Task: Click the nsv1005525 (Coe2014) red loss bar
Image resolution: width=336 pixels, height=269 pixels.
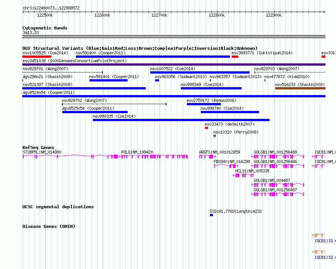Action: click(37, 57)
